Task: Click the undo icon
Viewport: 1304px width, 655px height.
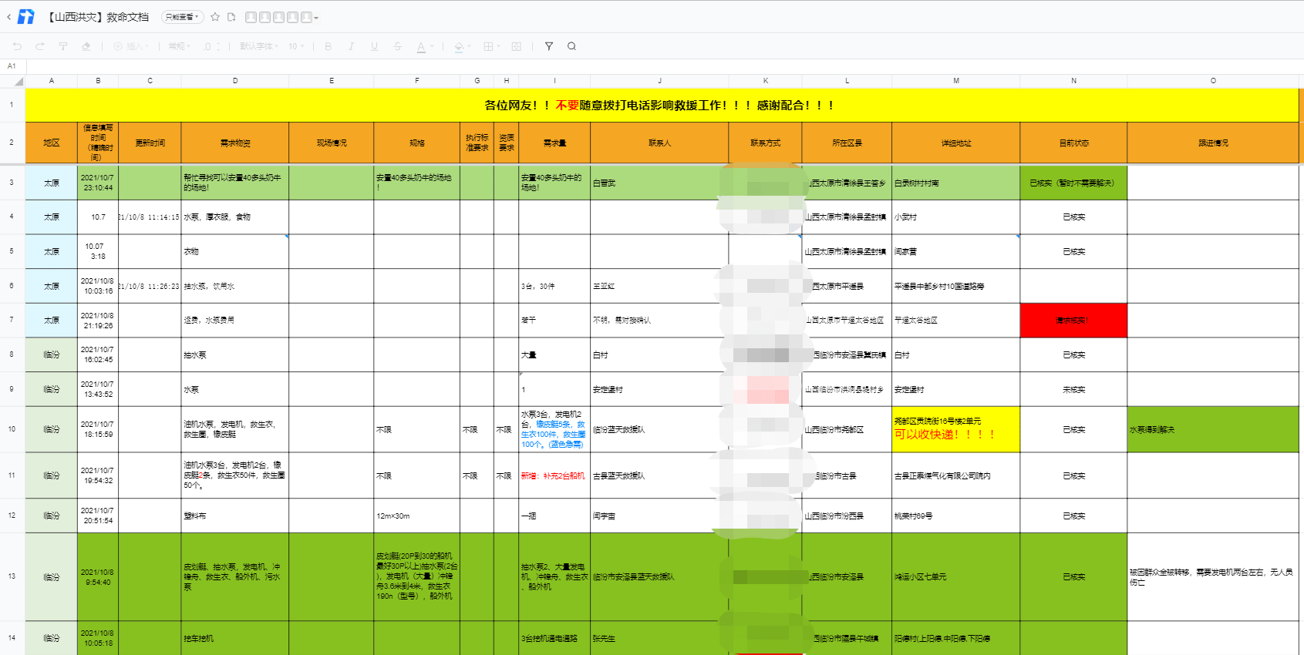Action: tap(17, 46)
